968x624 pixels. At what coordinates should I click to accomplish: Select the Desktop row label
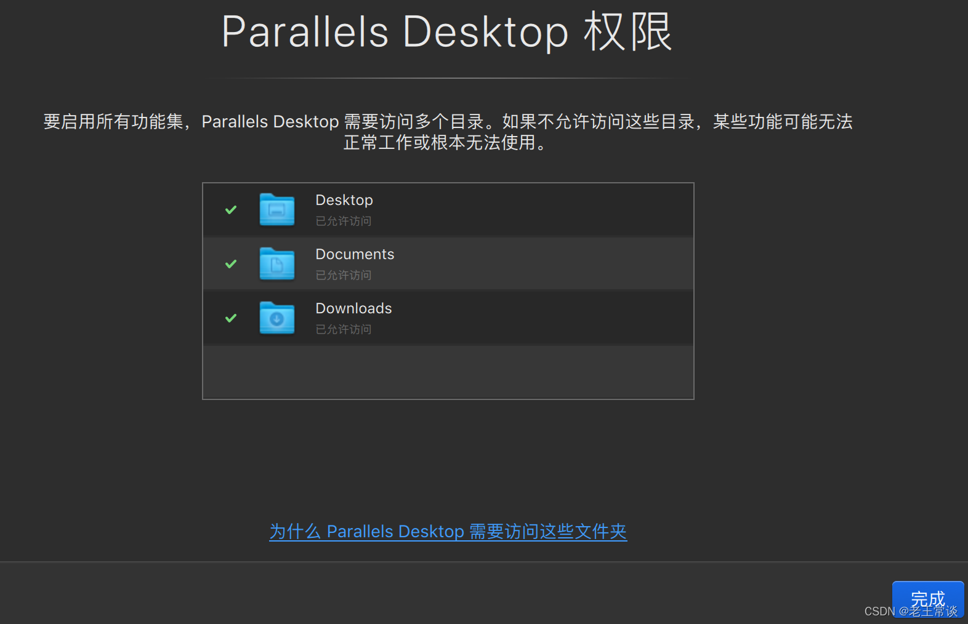[344, 201]
